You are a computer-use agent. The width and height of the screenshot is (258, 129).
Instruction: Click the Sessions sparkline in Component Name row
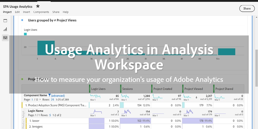click(126, 96)
